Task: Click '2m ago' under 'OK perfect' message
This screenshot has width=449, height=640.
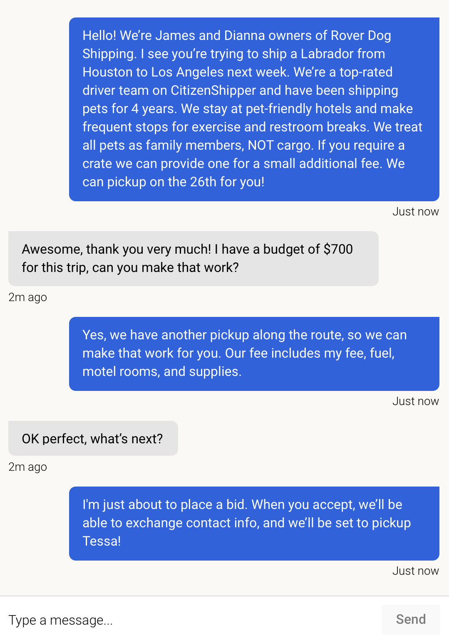Action: 27,467
